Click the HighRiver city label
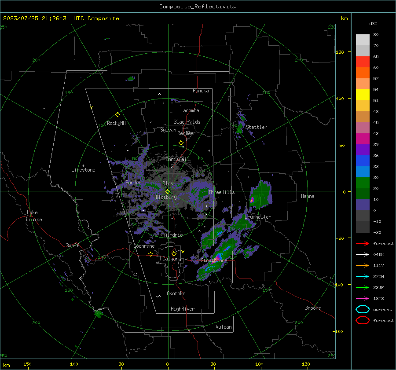 click(182, 309)
